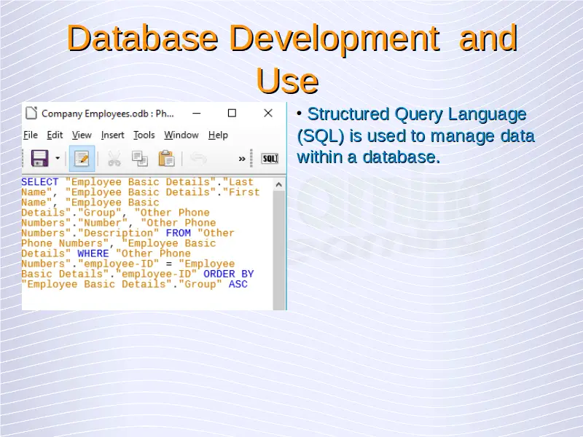Click the WHERE keyword in the query
Image resolution: width=583 pixels, height=437 pixels.
[93, 253]
